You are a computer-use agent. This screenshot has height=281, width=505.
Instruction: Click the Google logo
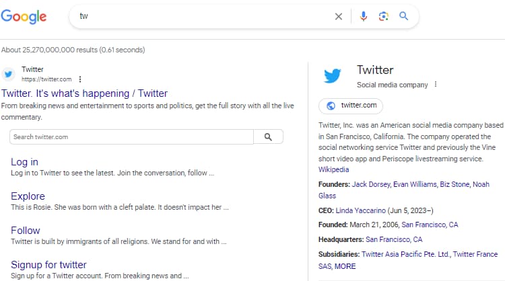24,17
